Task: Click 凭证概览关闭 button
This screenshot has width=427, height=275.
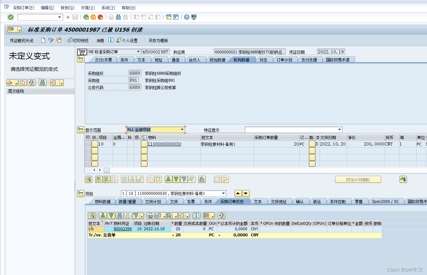Action: (21, 41)
